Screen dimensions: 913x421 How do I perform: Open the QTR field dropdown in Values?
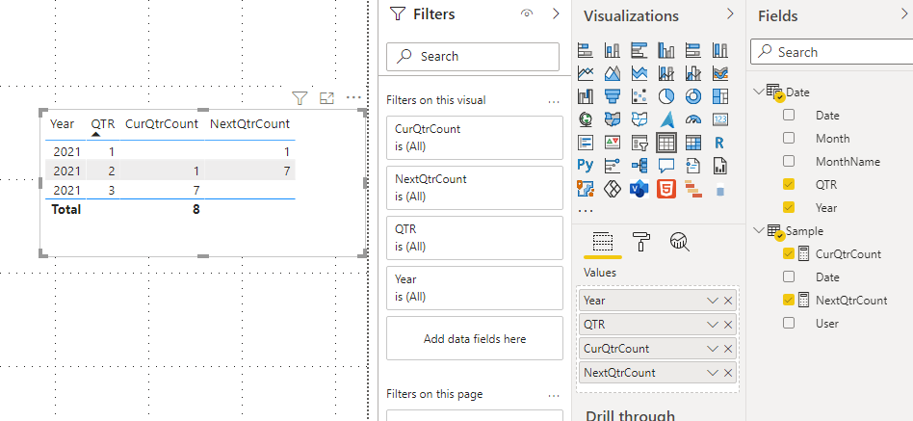(712, 325)
